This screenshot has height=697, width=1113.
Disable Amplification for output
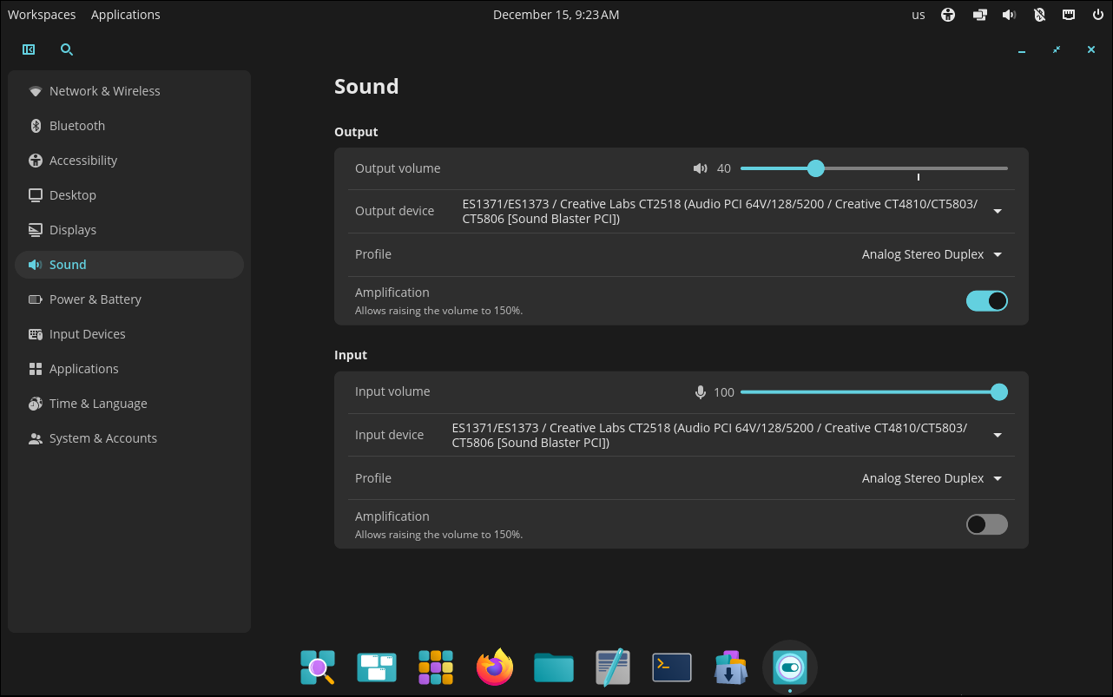[987, 300]
